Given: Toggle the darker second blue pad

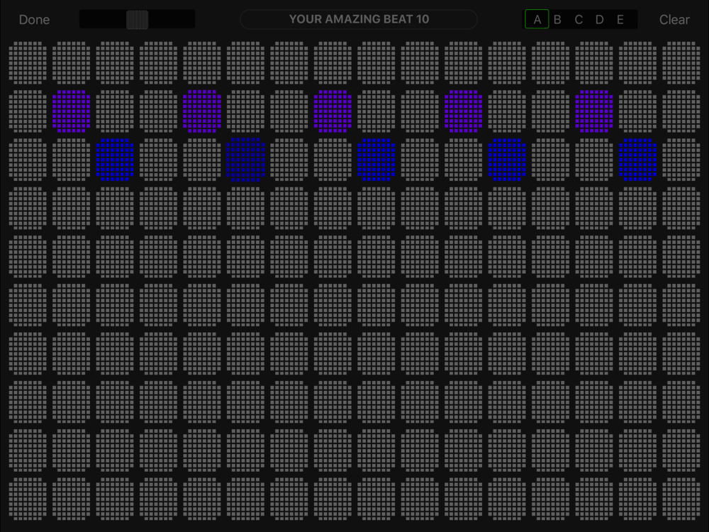Looking at the screenshot, I should pyautogui.click(x=245, y=160).
